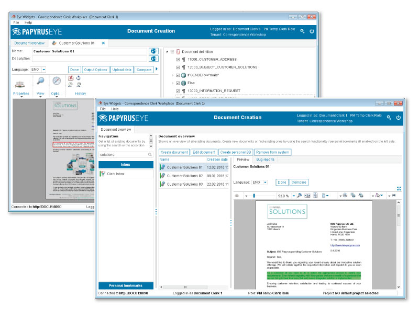Screen dimensions: 419x309
Task: Select the Customer Solutions 01 row in the list
Action: (x=194, y=167)
